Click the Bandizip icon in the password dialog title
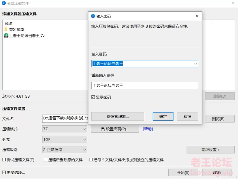 (93, 16)
